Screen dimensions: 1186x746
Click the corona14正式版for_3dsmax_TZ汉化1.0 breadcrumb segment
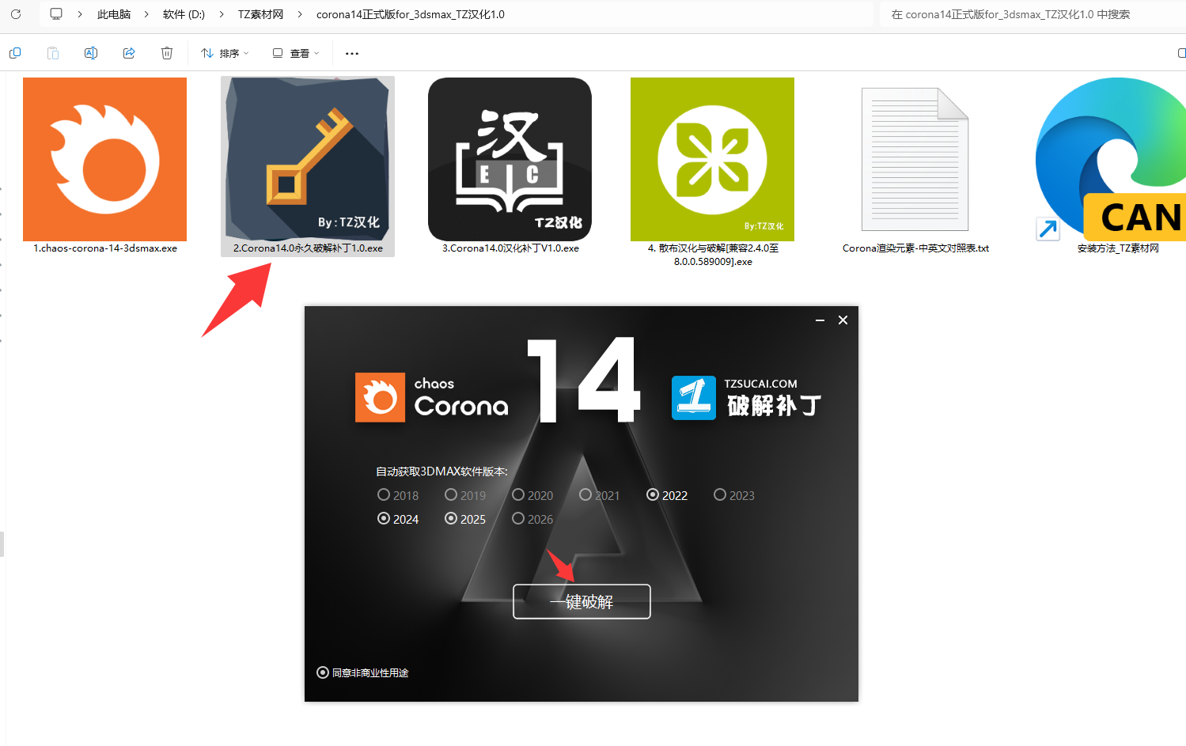[x=411, y=14]
